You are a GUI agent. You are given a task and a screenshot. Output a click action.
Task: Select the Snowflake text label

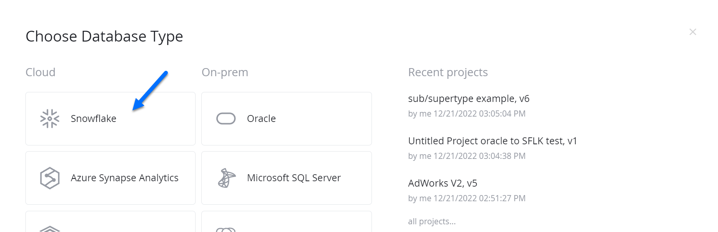tap(94, 119)
